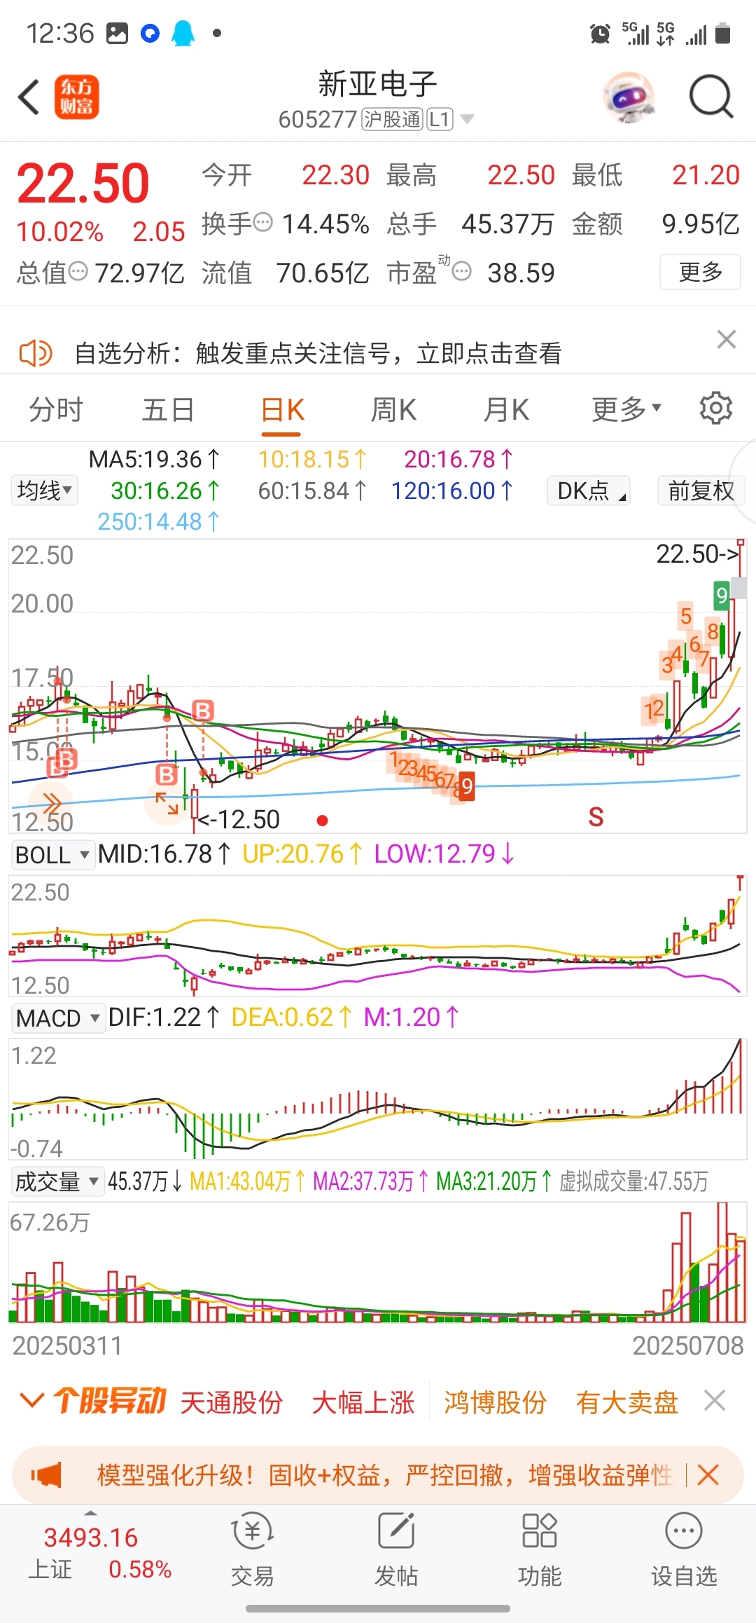Tap the double-chevron expand chart icon

pos(50,802)
